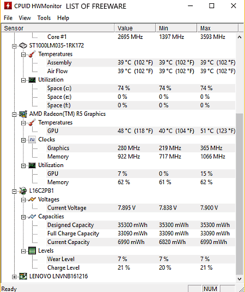Click the ST1000LM035 hard drive icon

tap(23, 45)
